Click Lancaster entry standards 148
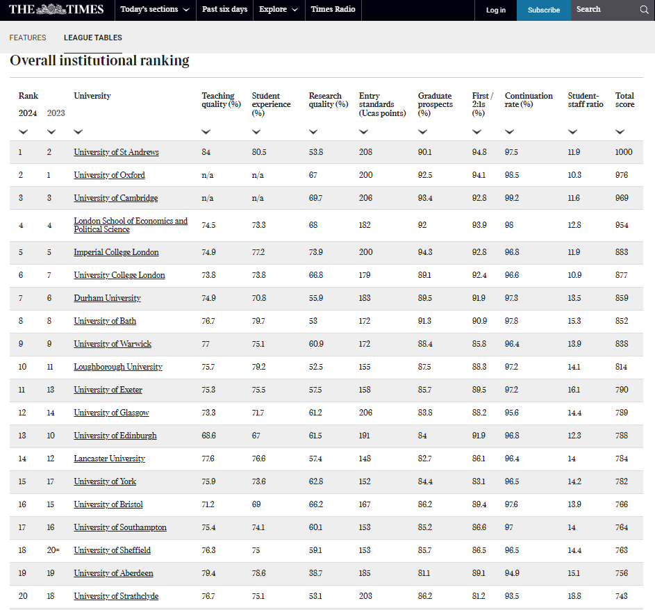Screen dimensions: 655x610 click(365, 459)
